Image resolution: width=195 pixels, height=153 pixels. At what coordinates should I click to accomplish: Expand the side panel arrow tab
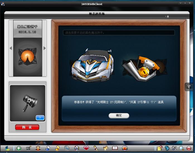click(x=189, y=87)
